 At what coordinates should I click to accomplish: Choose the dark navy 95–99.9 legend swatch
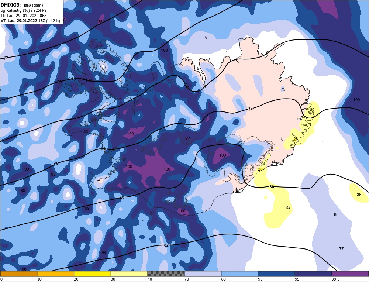(313, 274)
